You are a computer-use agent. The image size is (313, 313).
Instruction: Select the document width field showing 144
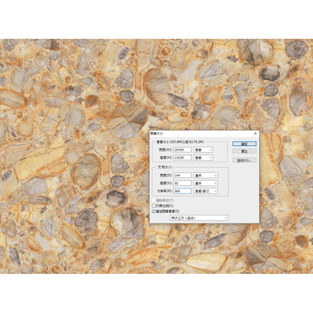(x=183, y=176)
